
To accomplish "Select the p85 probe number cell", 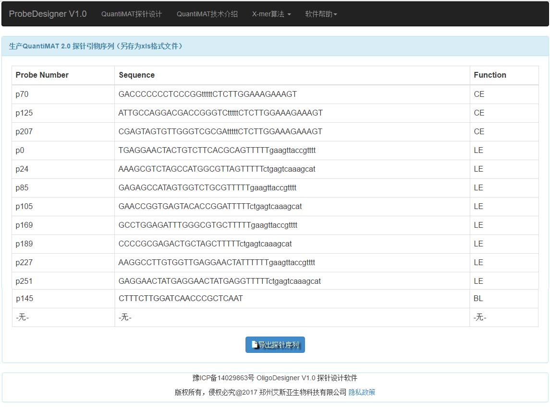I will click(63, 188).
